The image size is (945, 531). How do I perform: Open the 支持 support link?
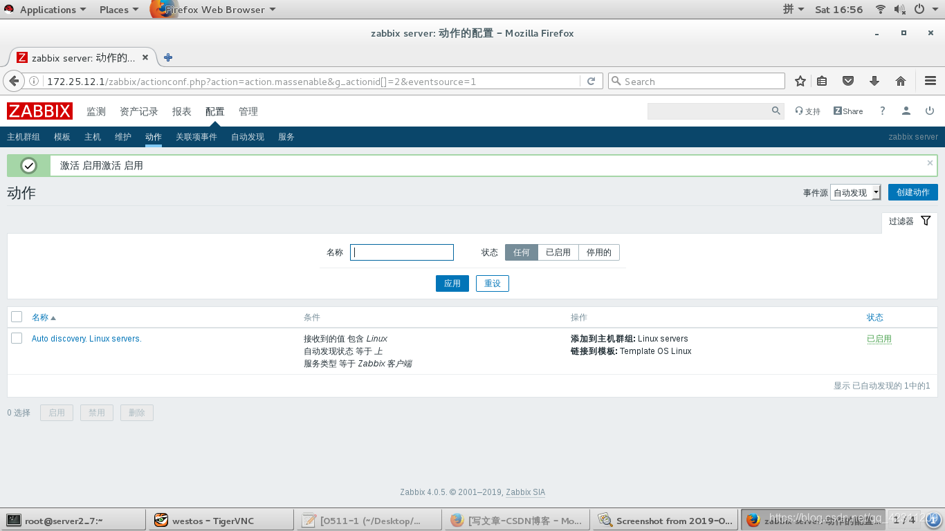coord(807,111)
